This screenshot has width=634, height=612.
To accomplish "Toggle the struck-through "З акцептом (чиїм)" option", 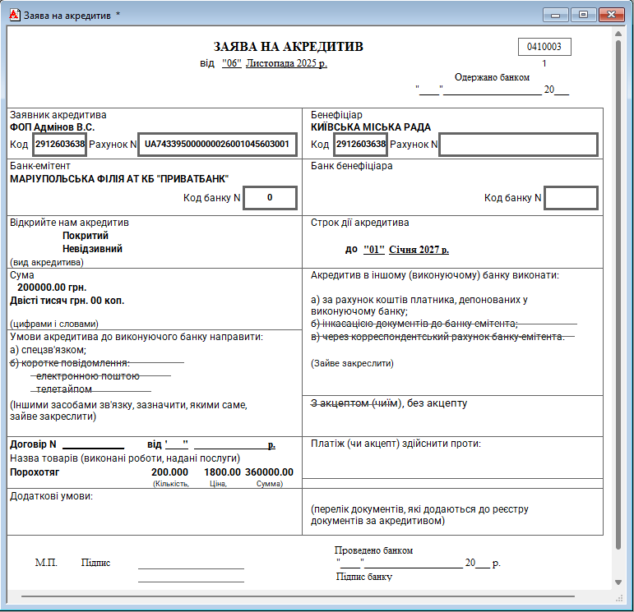I will tap(357, 403).
